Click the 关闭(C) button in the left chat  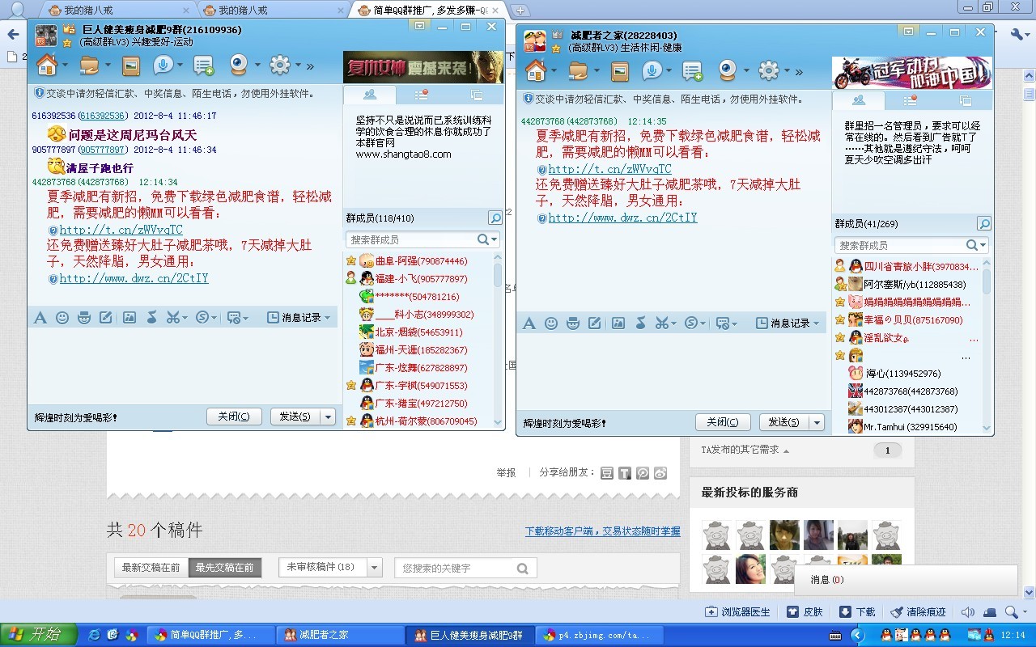[234, 416]
